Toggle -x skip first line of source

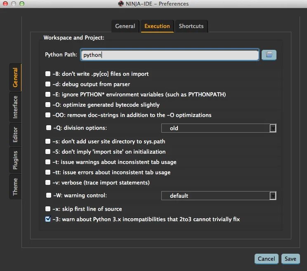(x=48, y=209)
